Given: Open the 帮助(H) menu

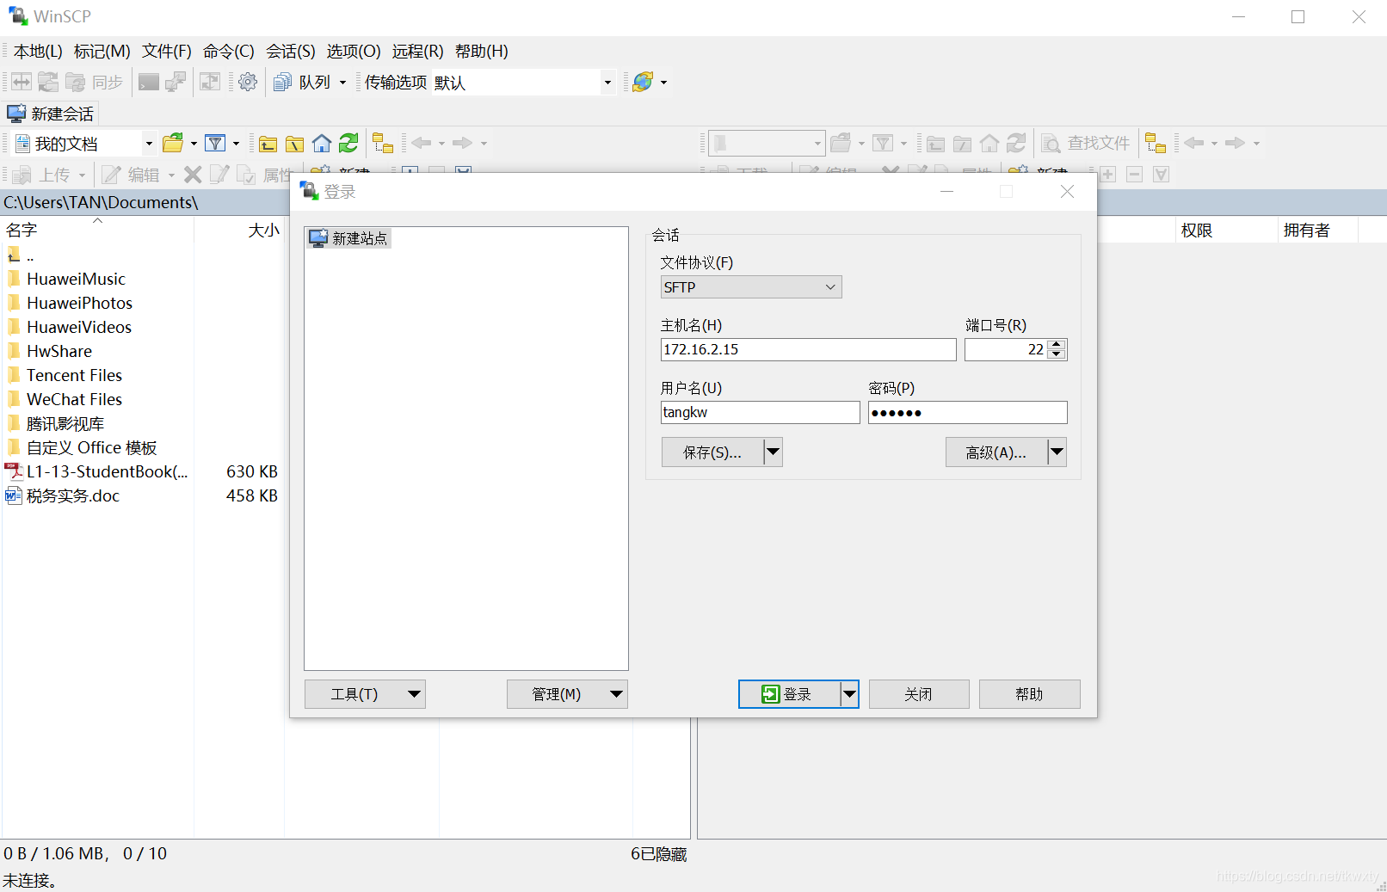Looking at the screenshot, I should (481, 52).
